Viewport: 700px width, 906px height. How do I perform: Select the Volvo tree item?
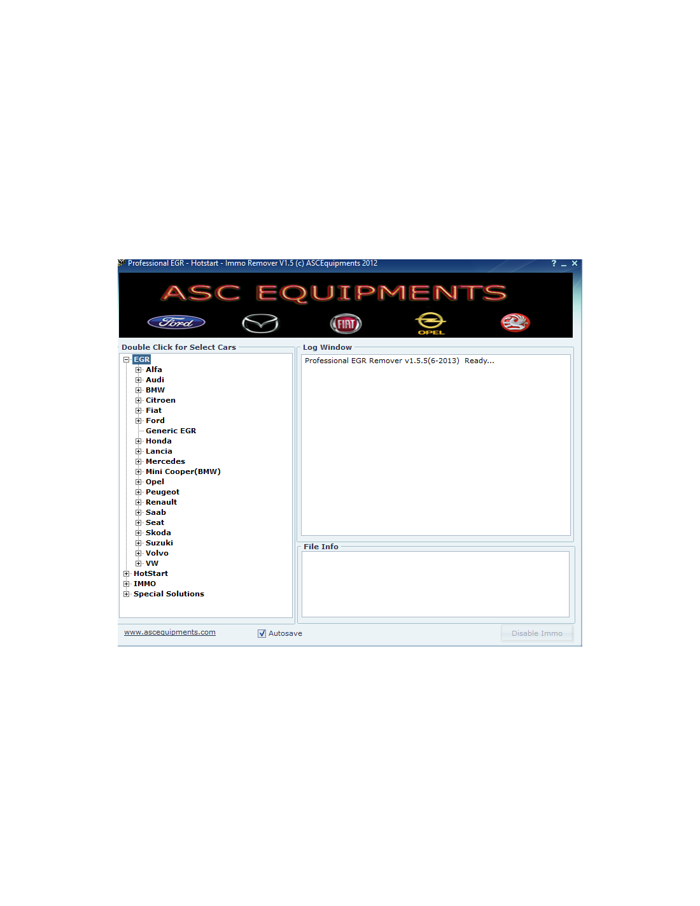point(157,553)
